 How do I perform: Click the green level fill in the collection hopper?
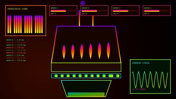coord(86,94)
